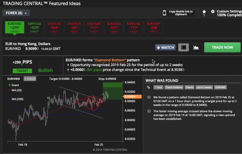Click the "Diamond Bottom" pattern link
Viewport: 242px width, 154px height.
click(109, 60)
